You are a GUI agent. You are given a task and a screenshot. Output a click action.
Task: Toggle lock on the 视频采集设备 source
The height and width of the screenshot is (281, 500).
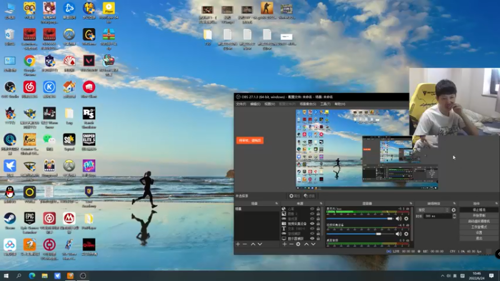(318, 224)
